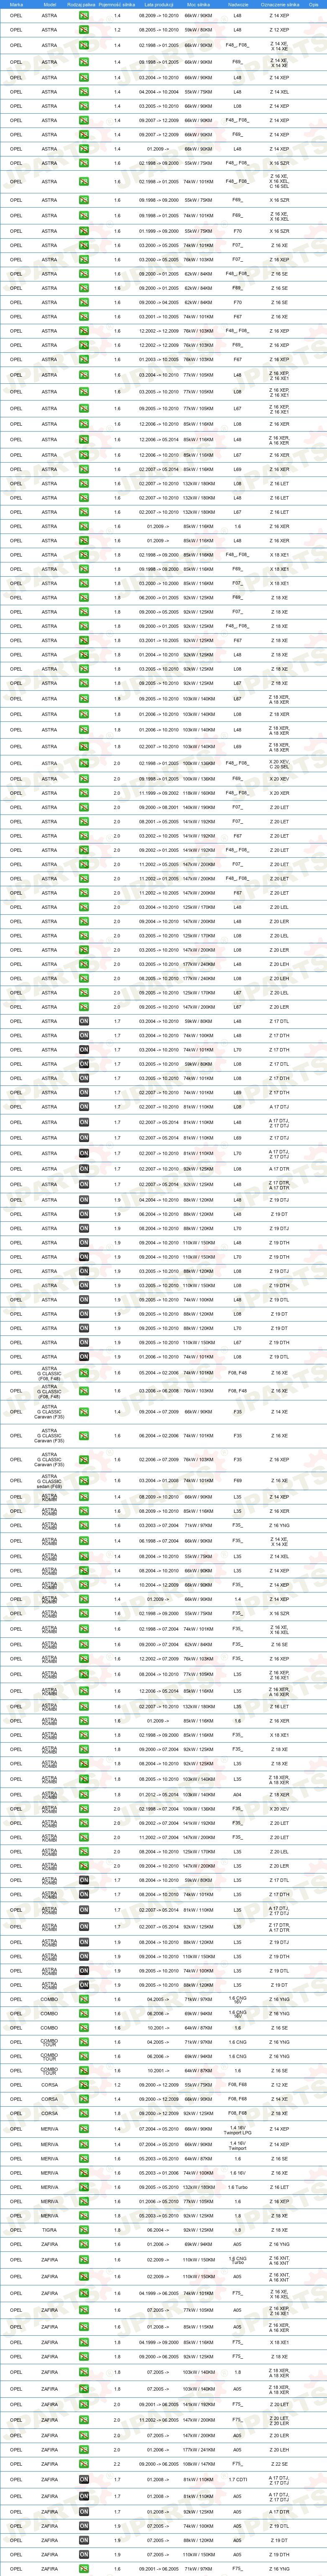The height and width of the screenshot is (2576, 327).
Task: Select engine code cell containing C 16 SEL
Action: [279, 182]
